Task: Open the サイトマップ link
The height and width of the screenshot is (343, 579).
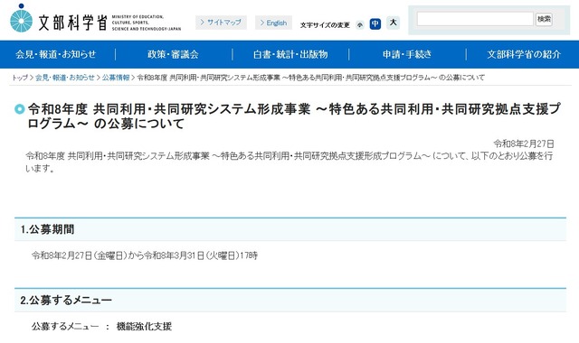Action: click(x=221, y=23)
